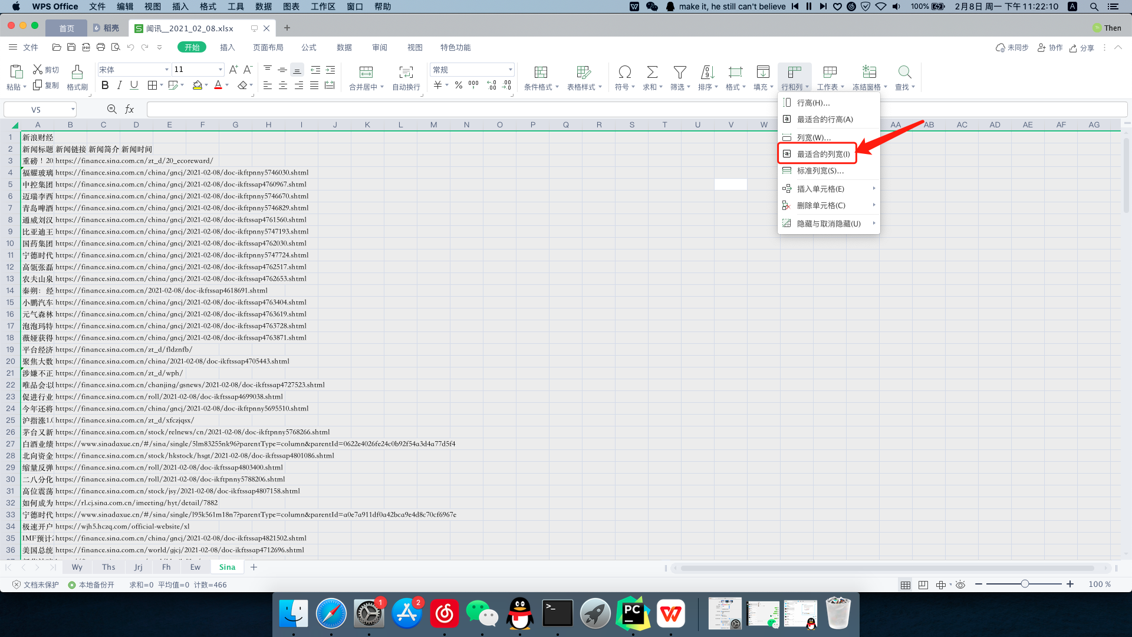Click the zoom slider handle
The width and height of the screenshot is (1132, 637).
pyautogui.click(x=1025, y=584)
